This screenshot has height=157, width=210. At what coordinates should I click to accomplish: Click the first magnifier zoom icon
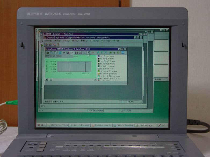(98, 53)
